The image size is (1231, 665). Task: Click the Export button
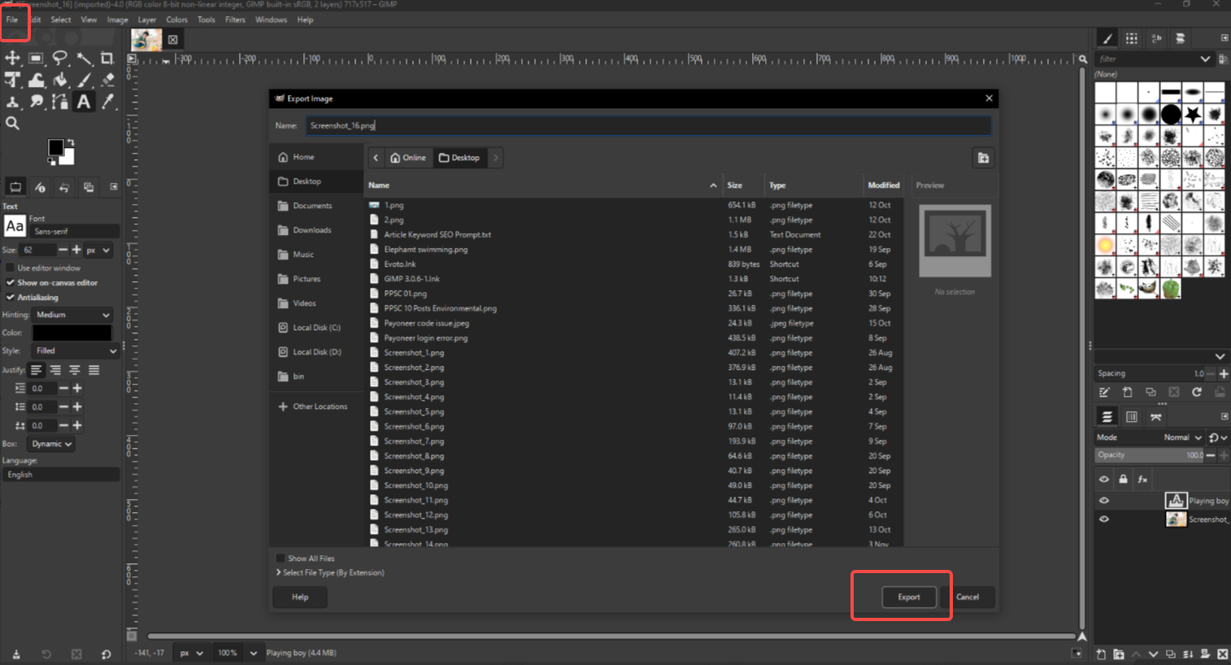coord(908,597)
